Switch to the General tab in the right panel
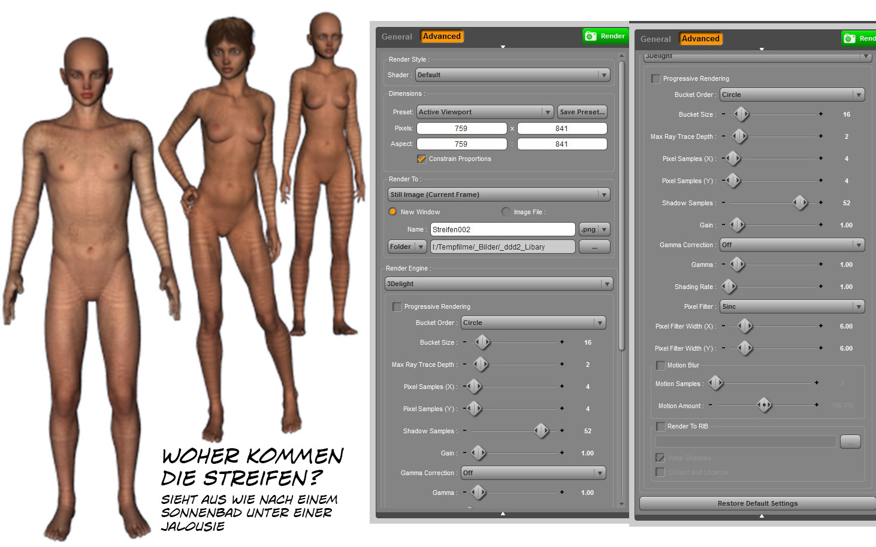Viewport: 876px width, 547px height. tap(656, 39)
